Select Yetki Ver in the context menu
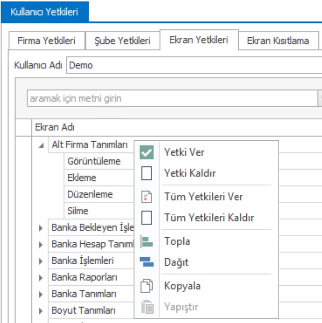 point(206,152)
